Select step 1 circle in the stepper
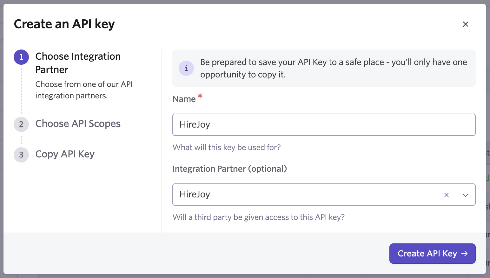The width and height of the screenshot is (490, 278). coord(21,57)
